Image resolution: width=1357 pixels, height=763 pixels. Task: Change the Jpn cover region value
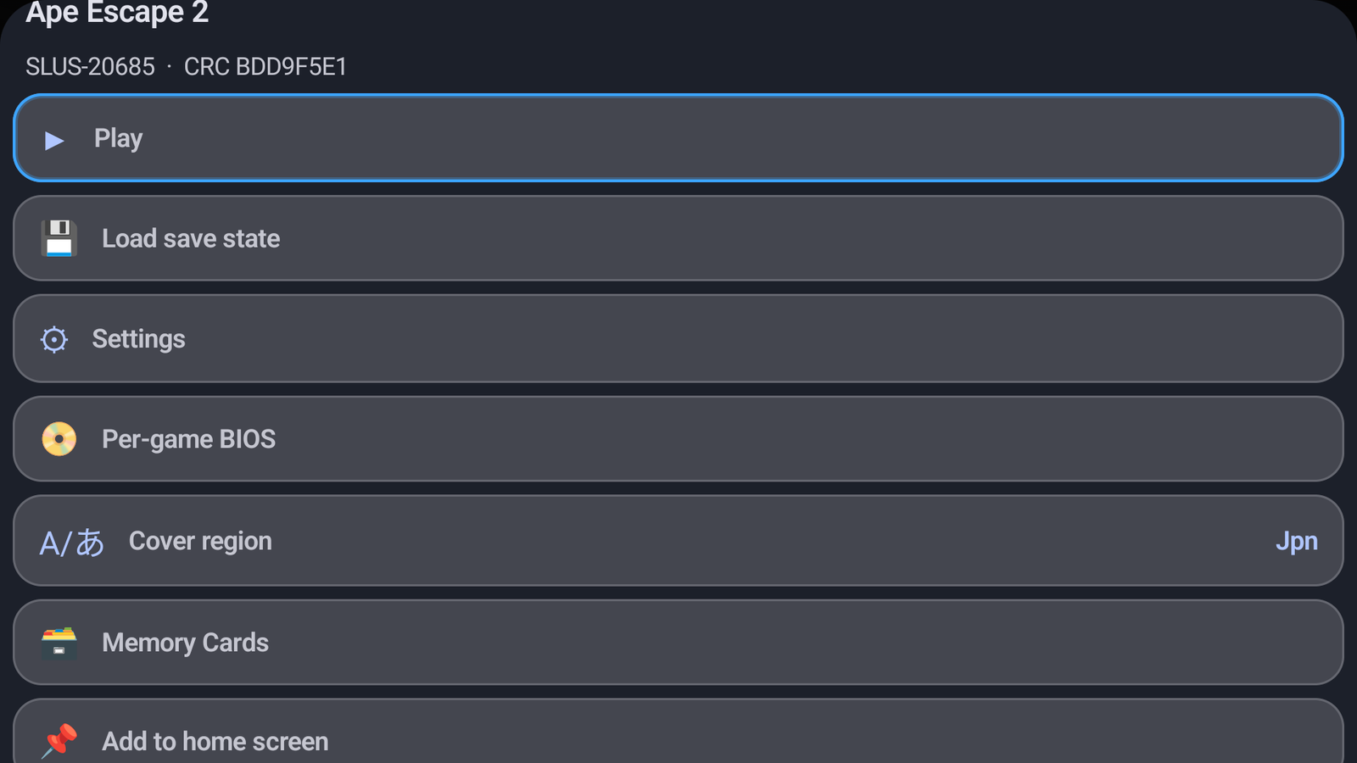1296,541
